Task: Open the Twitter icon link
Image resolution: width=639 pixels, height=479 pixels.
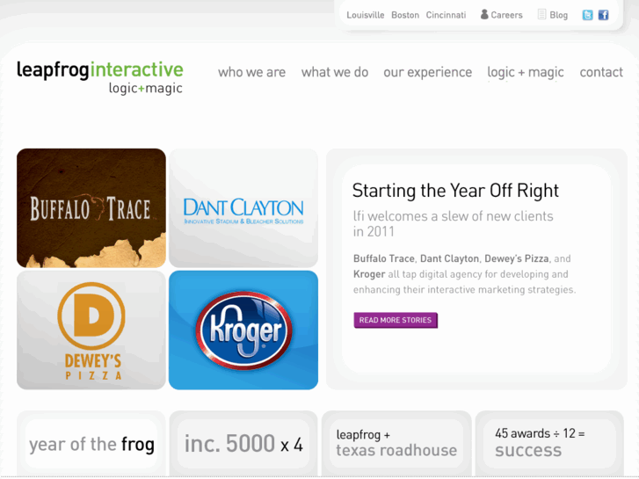Action: tap(587, 15)
